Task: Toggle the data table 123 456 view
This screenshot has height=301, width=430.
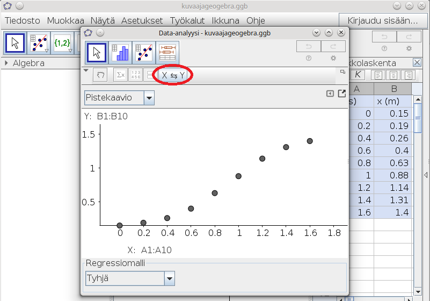Action: (x=136, y=75)
